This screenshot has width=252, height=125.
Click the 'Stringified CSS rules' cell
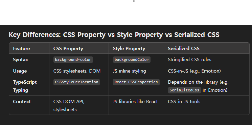click(189, 59)
